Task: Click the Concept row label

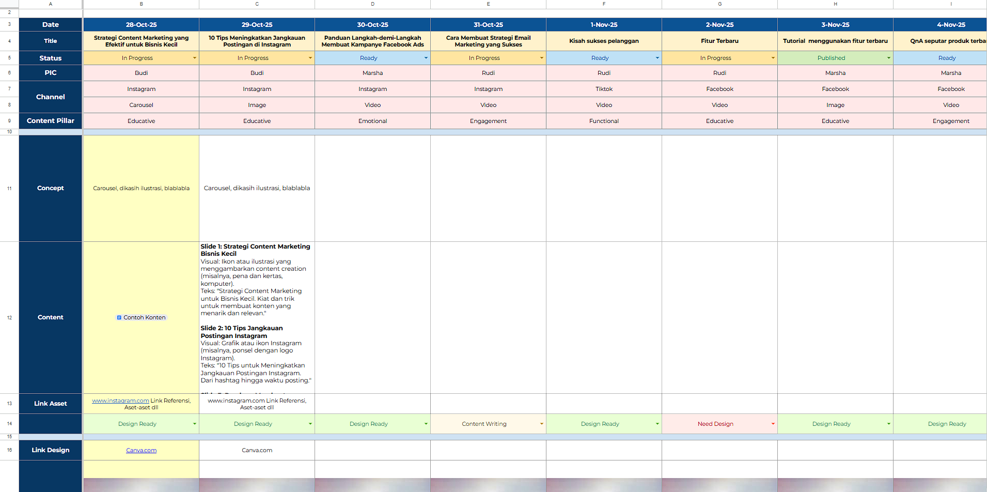Action: tap(51, 188)
